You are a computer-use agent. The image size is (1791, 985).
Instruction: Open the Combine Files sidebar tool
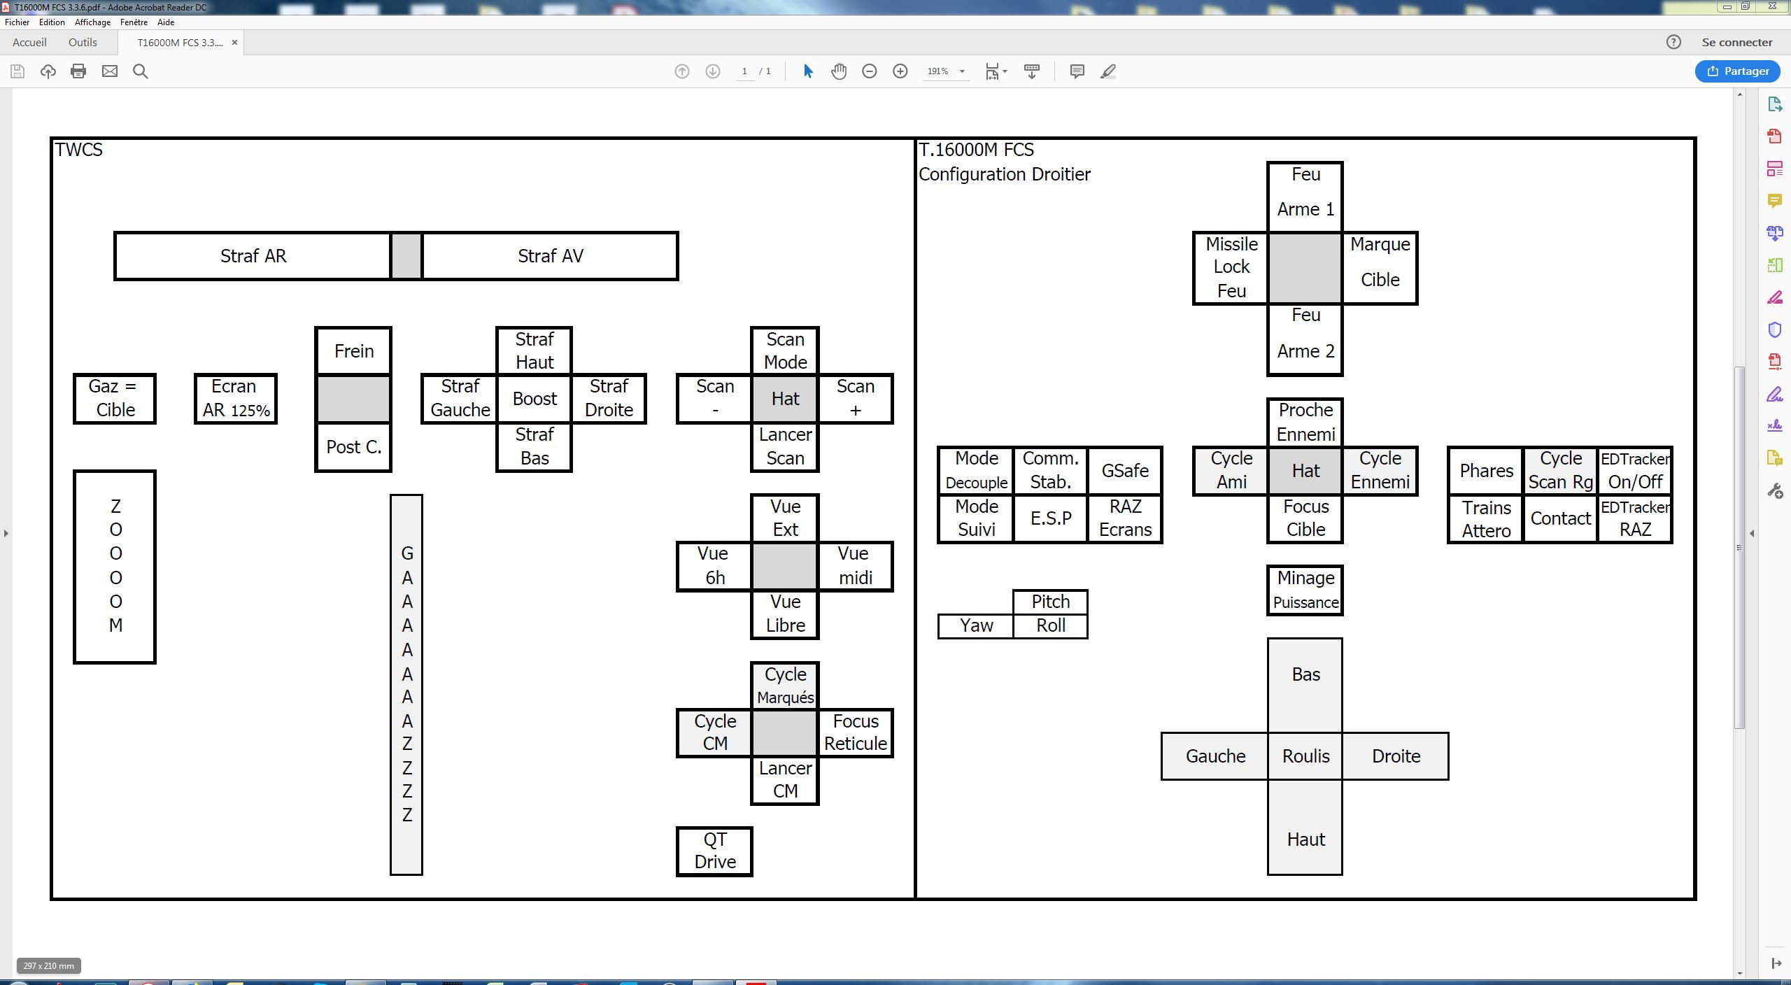pos(1774,233)
